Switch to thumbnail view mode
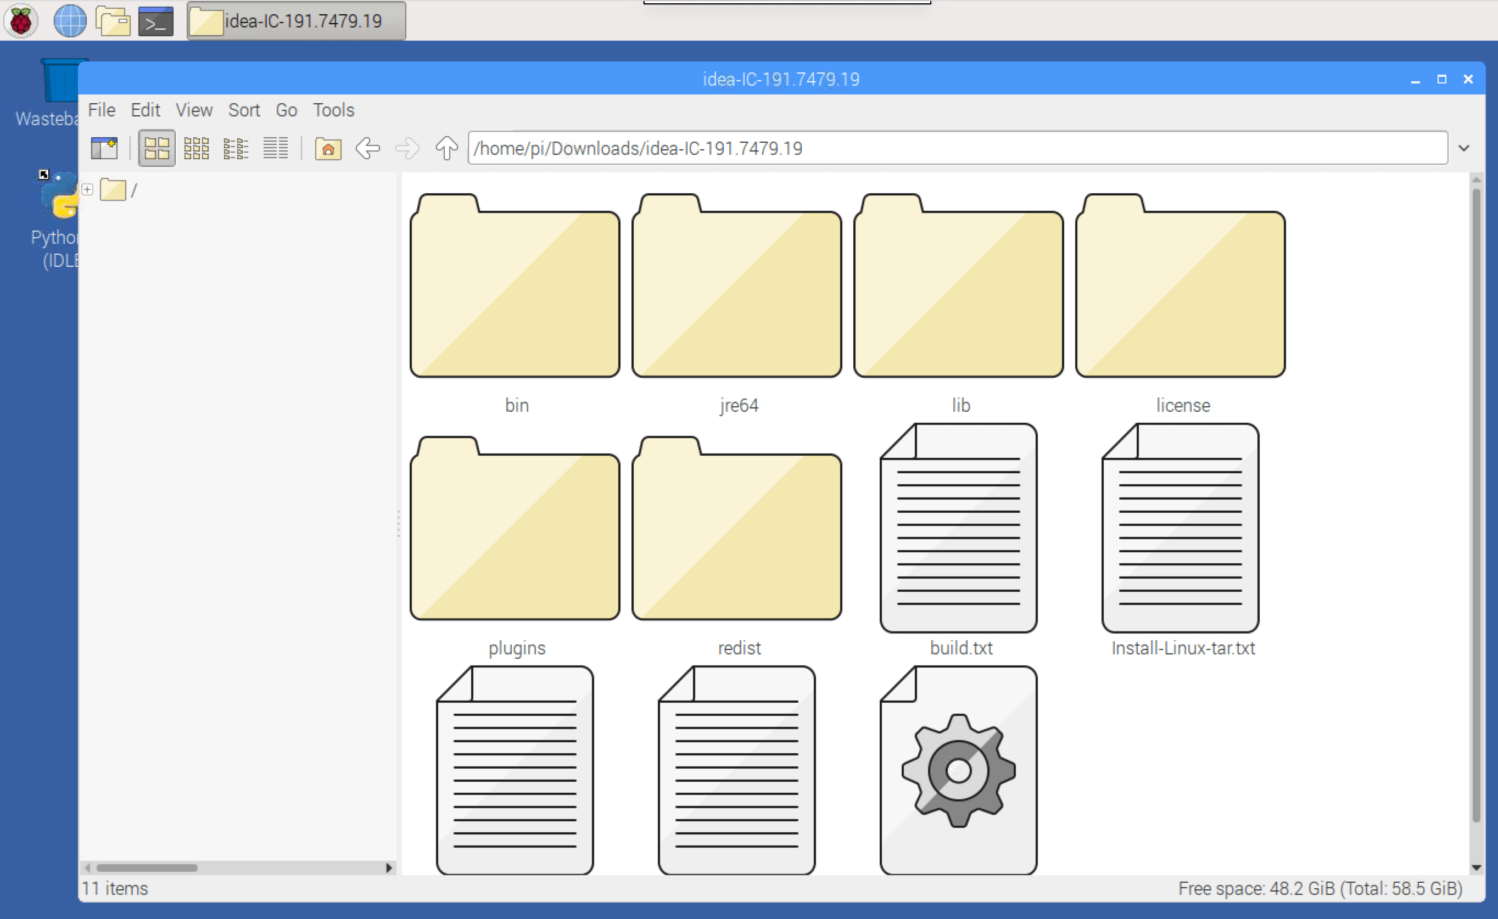The height and width of the screenshot is (919, 1498). click(x=156, y=148)
